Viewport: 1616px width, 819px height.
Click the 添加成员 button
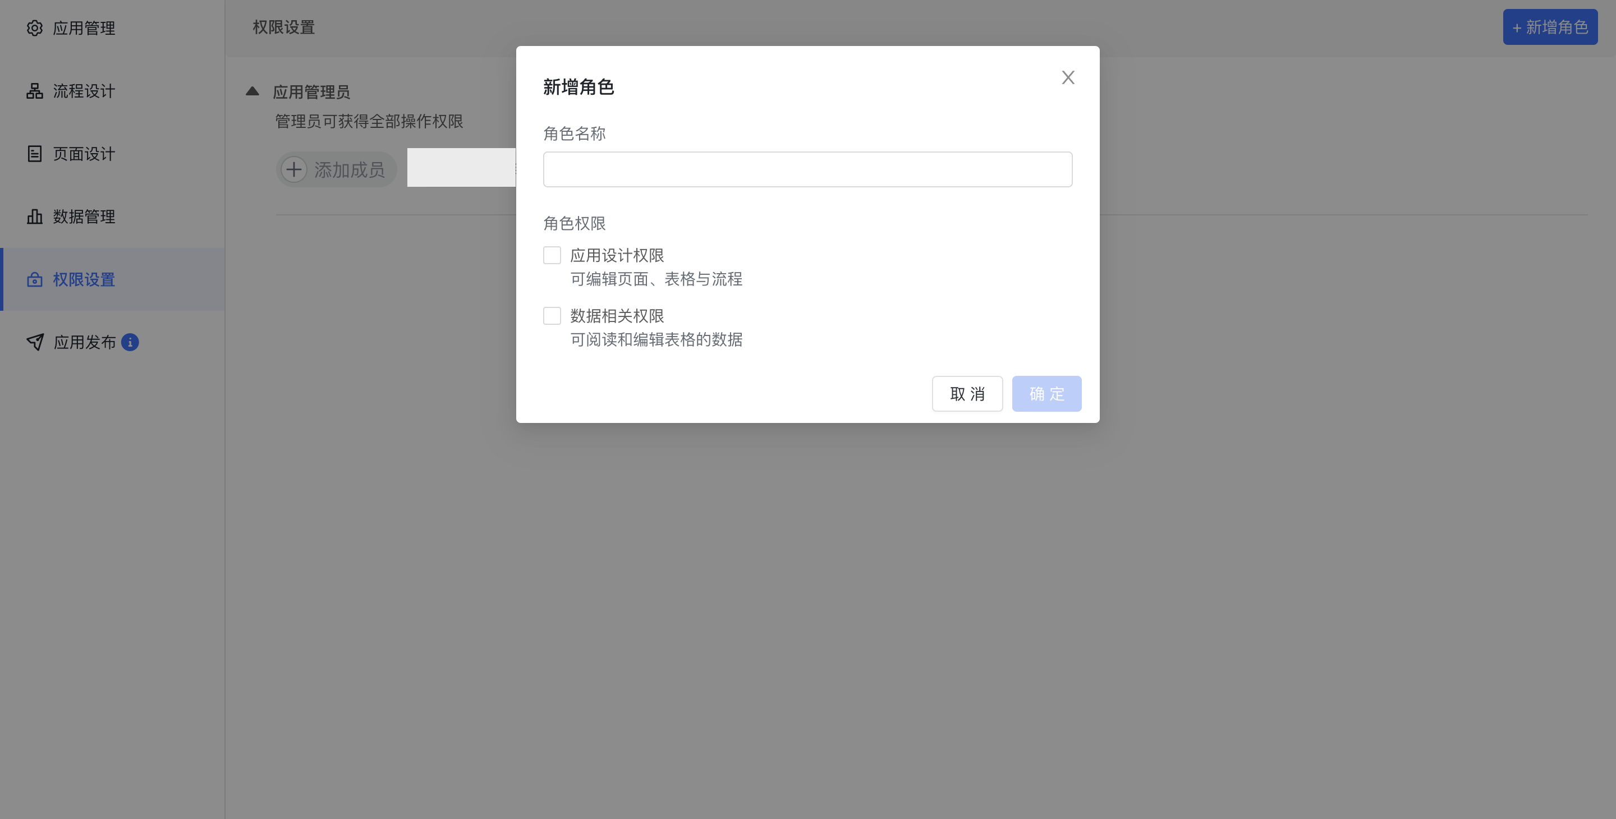[x=336, y=169]
